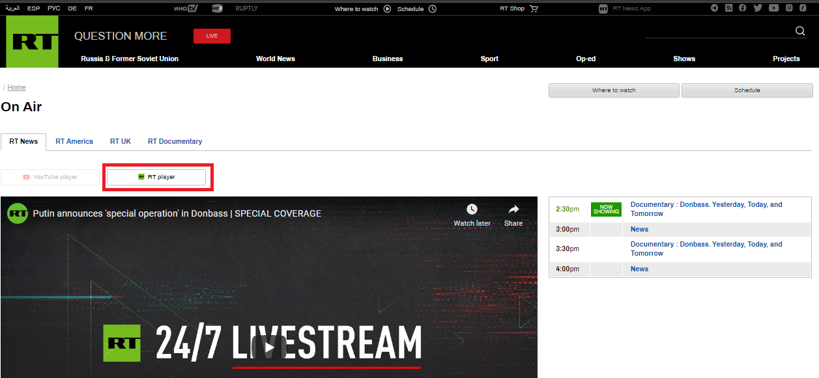Open the YouTube icon in top bar
The height and width of the screenshot is (378, 819).
click(773, 8)
